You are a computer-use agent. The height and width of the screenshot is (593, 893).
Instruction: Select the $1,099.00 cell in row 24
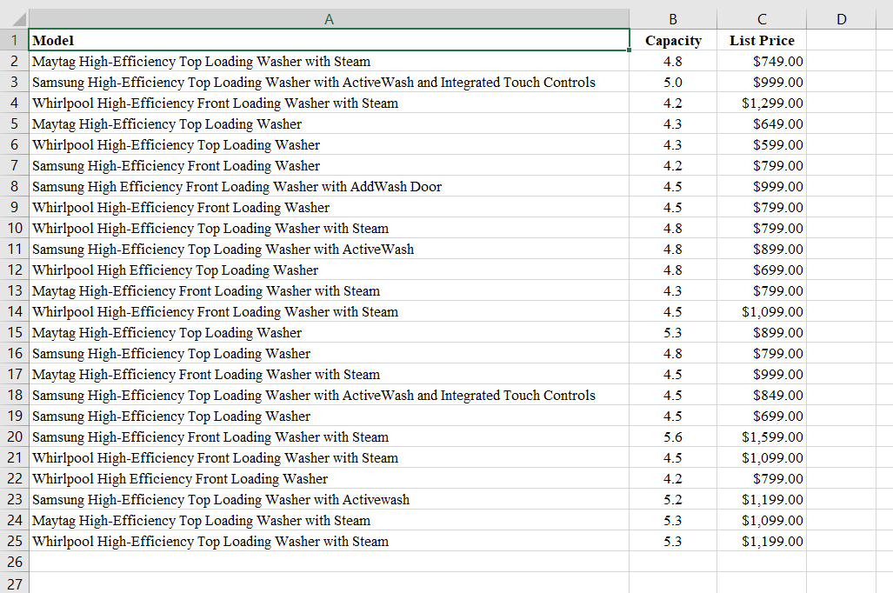coord(762,520)
